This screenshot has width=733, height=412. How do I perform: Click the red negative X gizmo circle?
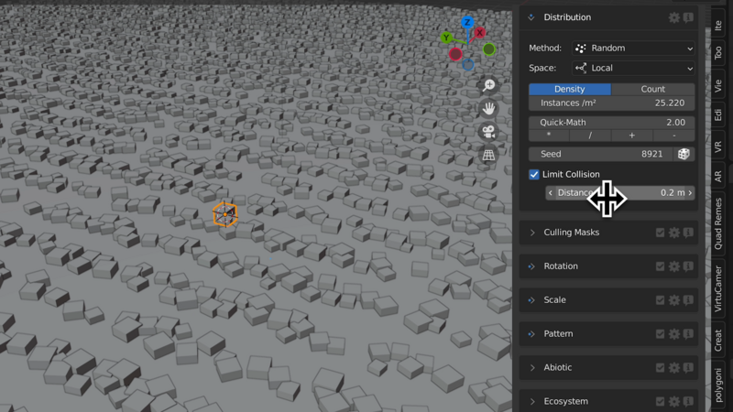tap(455, 54)
